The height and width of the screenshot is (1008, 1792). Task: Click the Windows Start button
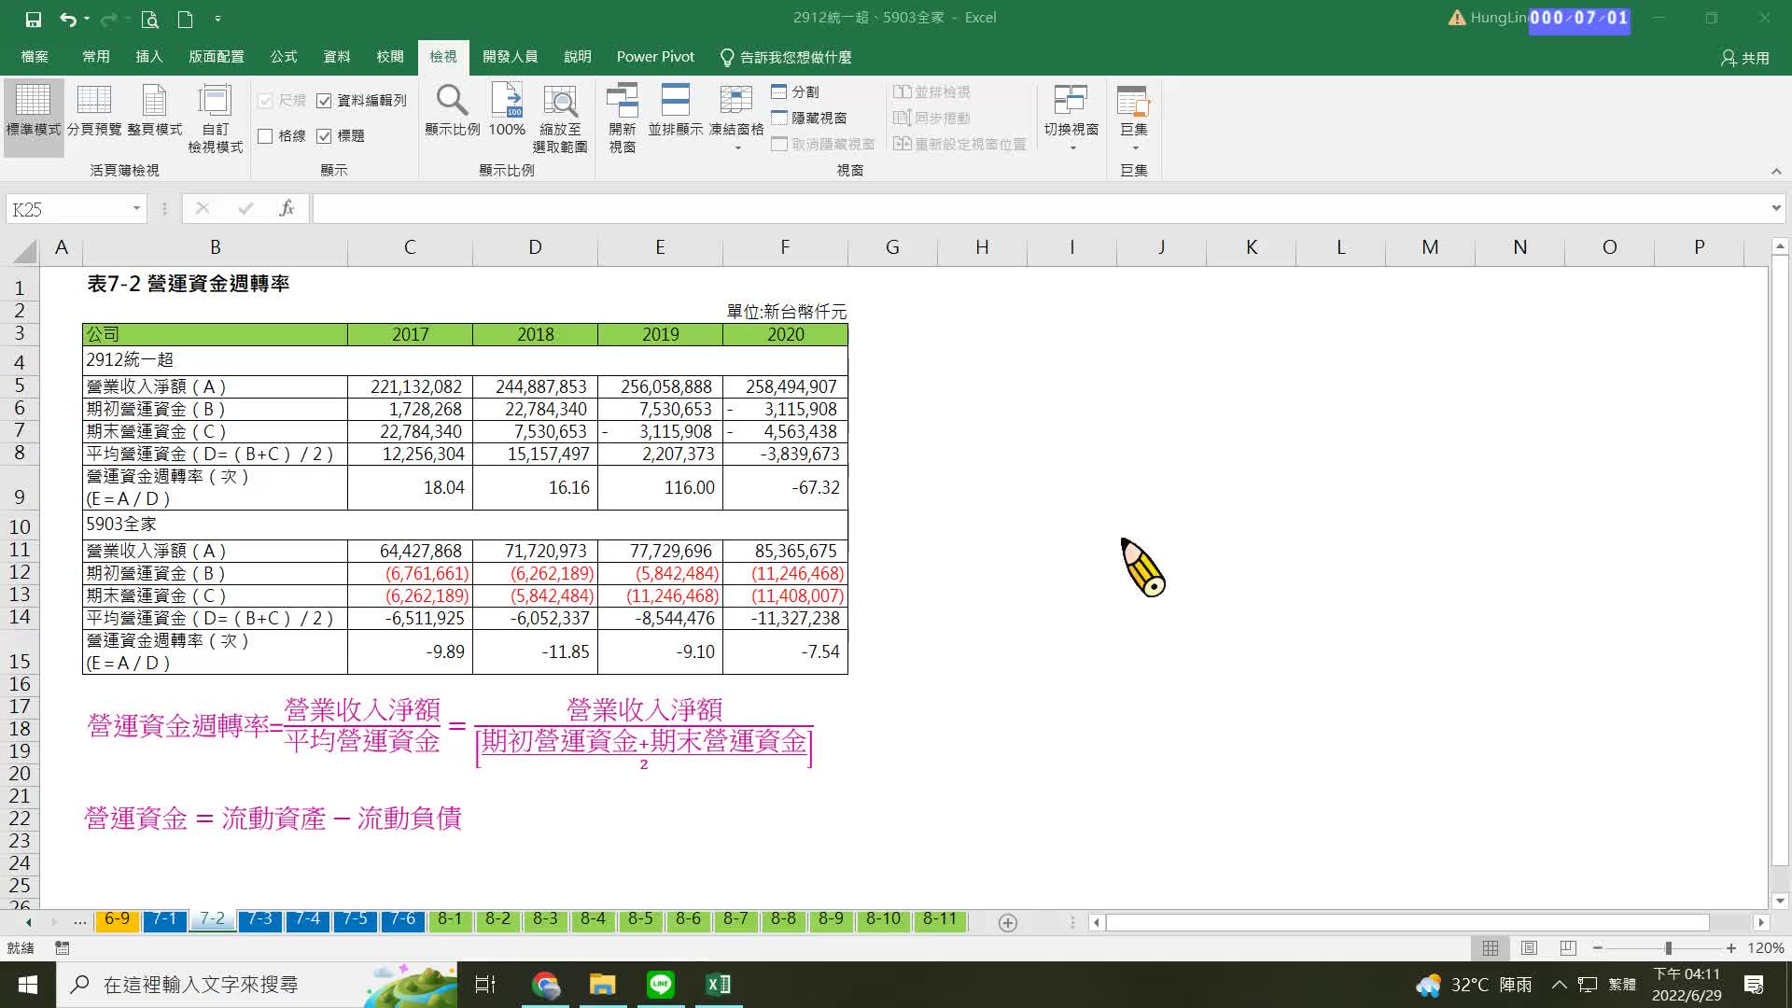point(28,984)
